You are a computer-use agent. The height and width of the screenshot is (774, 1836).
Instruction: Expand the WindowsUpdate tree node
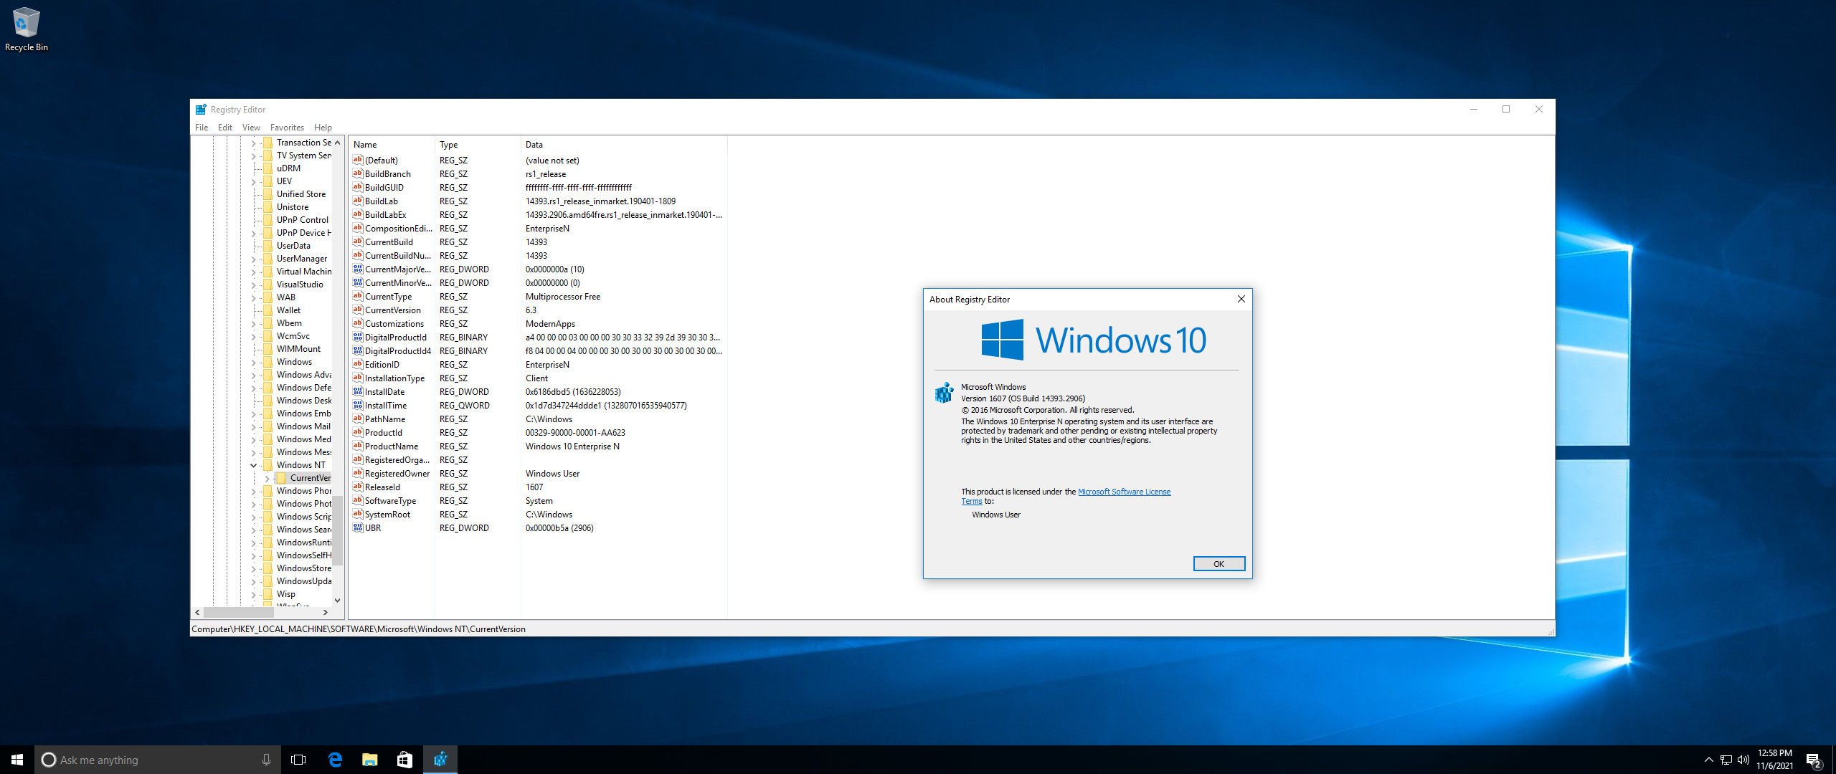pyautogui.click(x=253, y=581)
